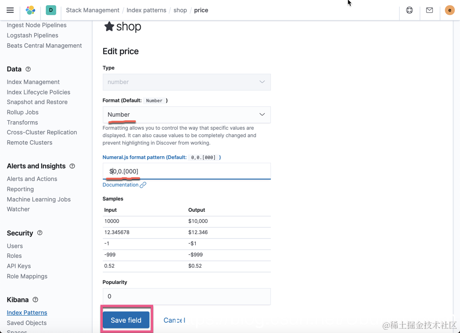Open the newsfeed mail icon
Viewport: 460px width, 333px height.
click(430, 10)
